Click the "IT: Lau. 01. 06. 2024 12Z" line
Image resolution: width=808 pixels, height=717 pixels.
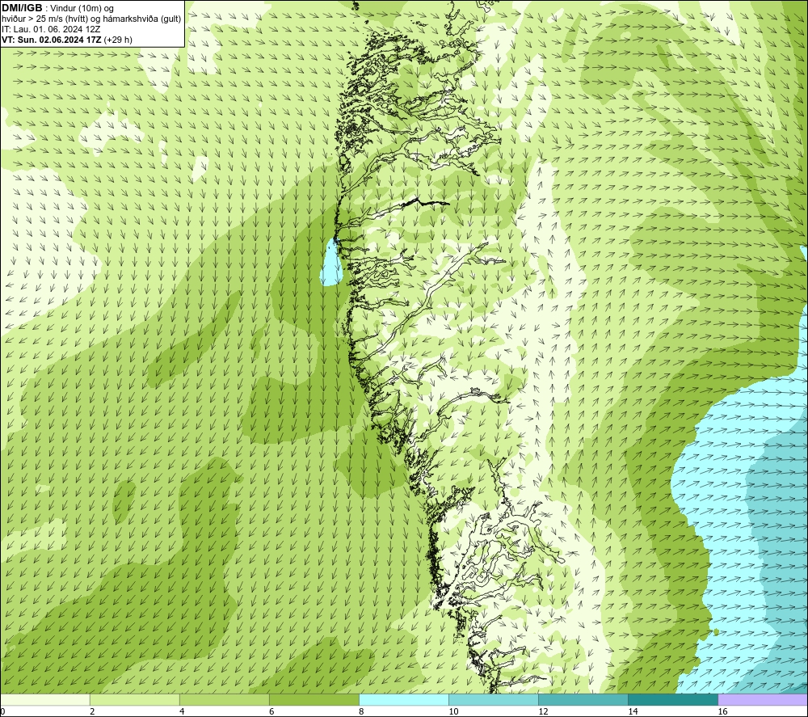50,29
